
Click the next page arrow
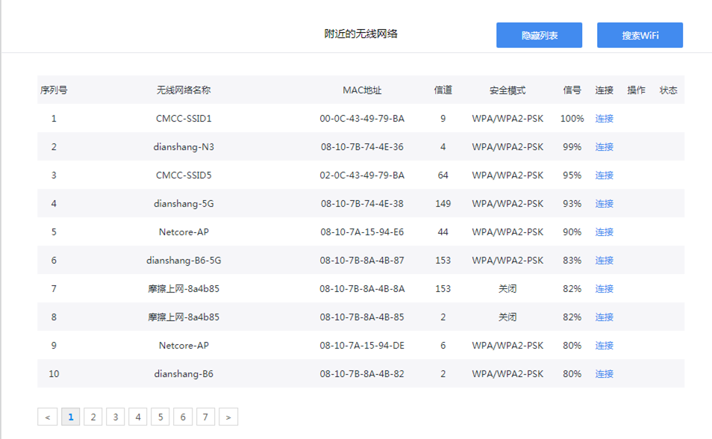228,416
